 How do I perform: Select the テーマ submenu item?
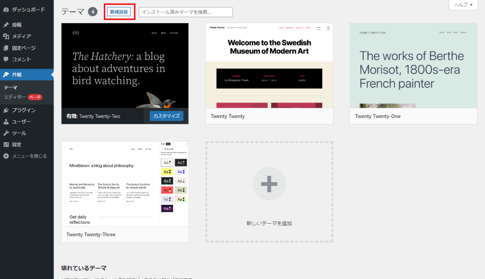pos(10,88)
